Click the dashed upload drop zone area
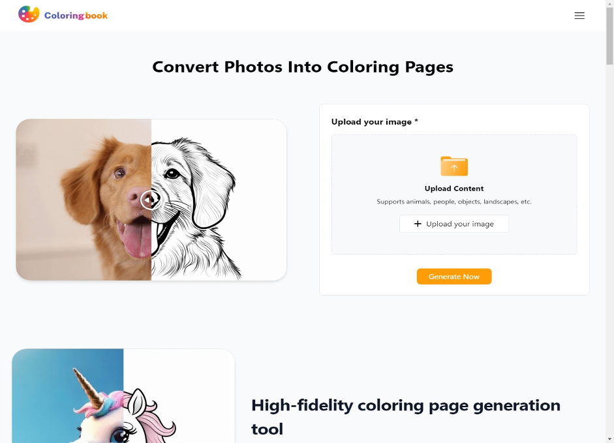This screenshot has height=443, width=614. point(454,194)
